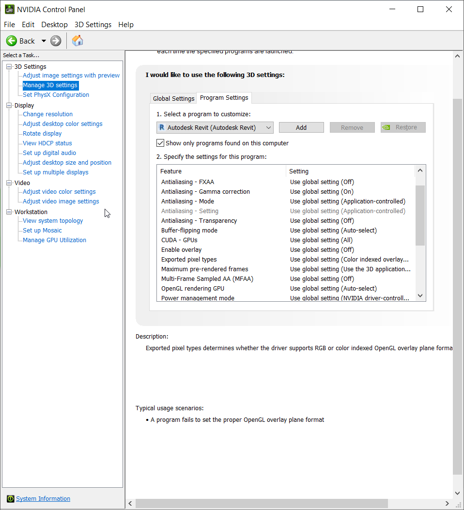
Task: Click the NVIDIA logo in the title bar
Action: pos(9,9)
